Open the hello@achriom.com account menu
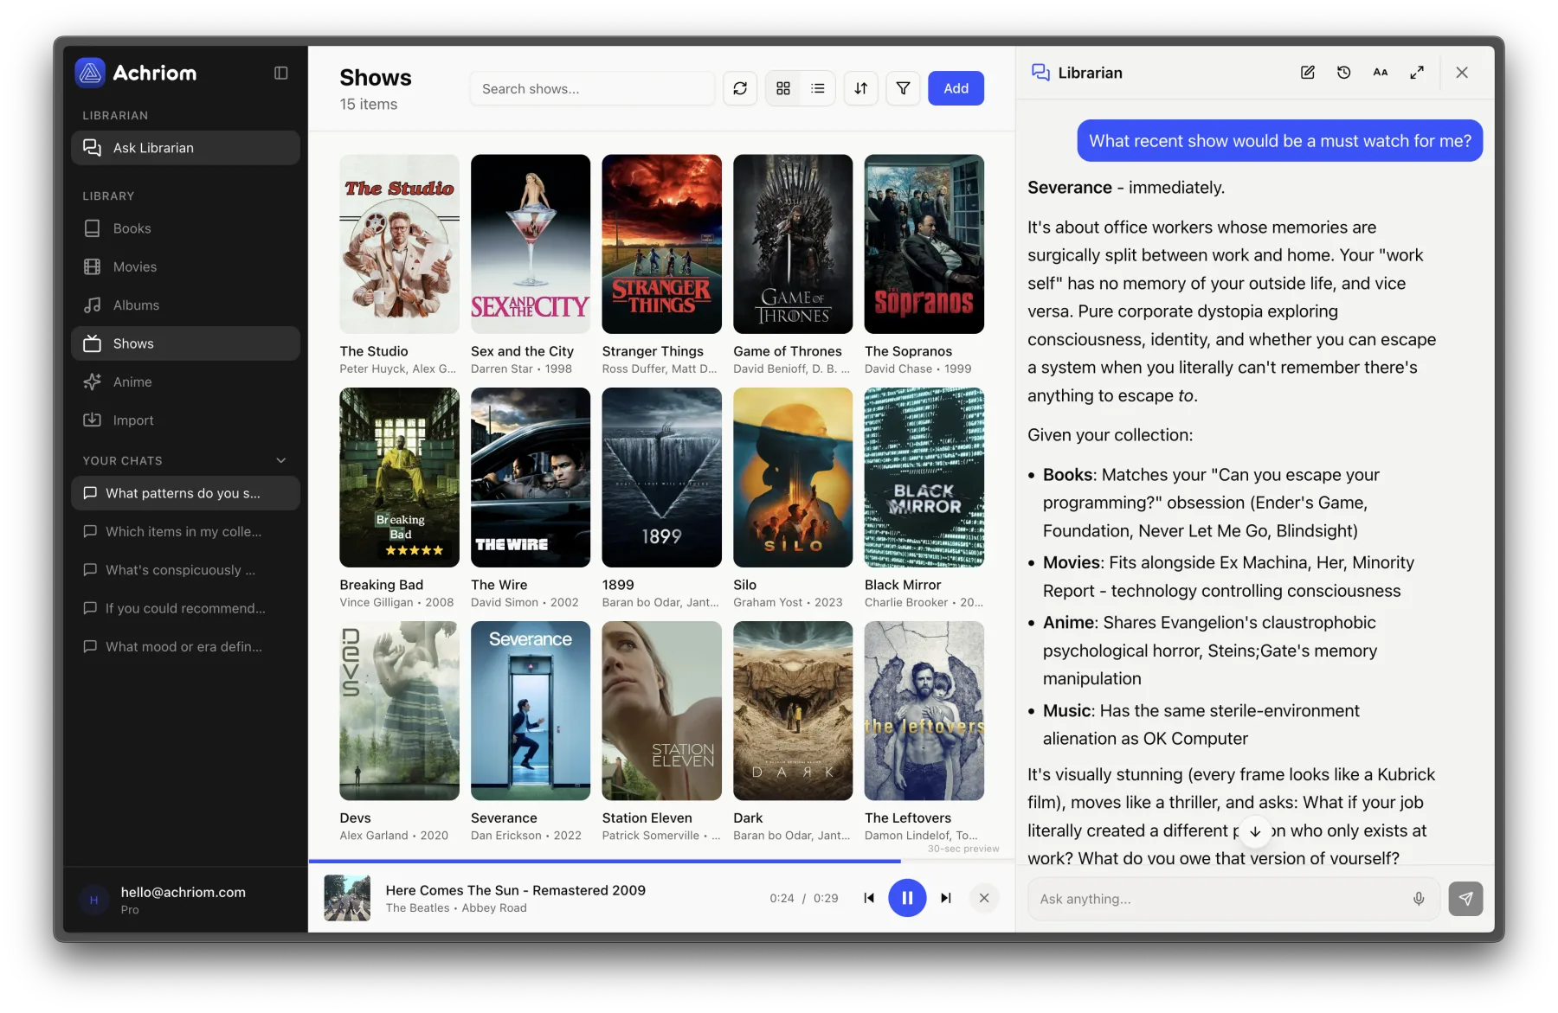This screenshot has height=1013, width=1558. click(x=185, y=900)
